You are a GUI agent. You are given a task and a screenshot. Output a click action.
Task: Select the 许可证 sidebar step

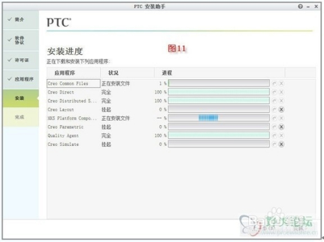click(21, 60)
